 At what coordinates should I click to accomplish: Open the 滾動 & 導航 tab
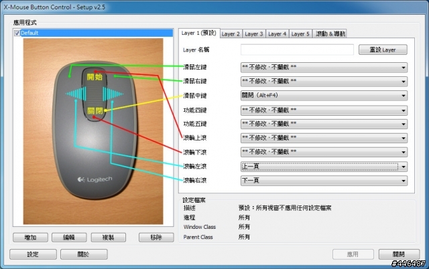click(x=330, y=34)
